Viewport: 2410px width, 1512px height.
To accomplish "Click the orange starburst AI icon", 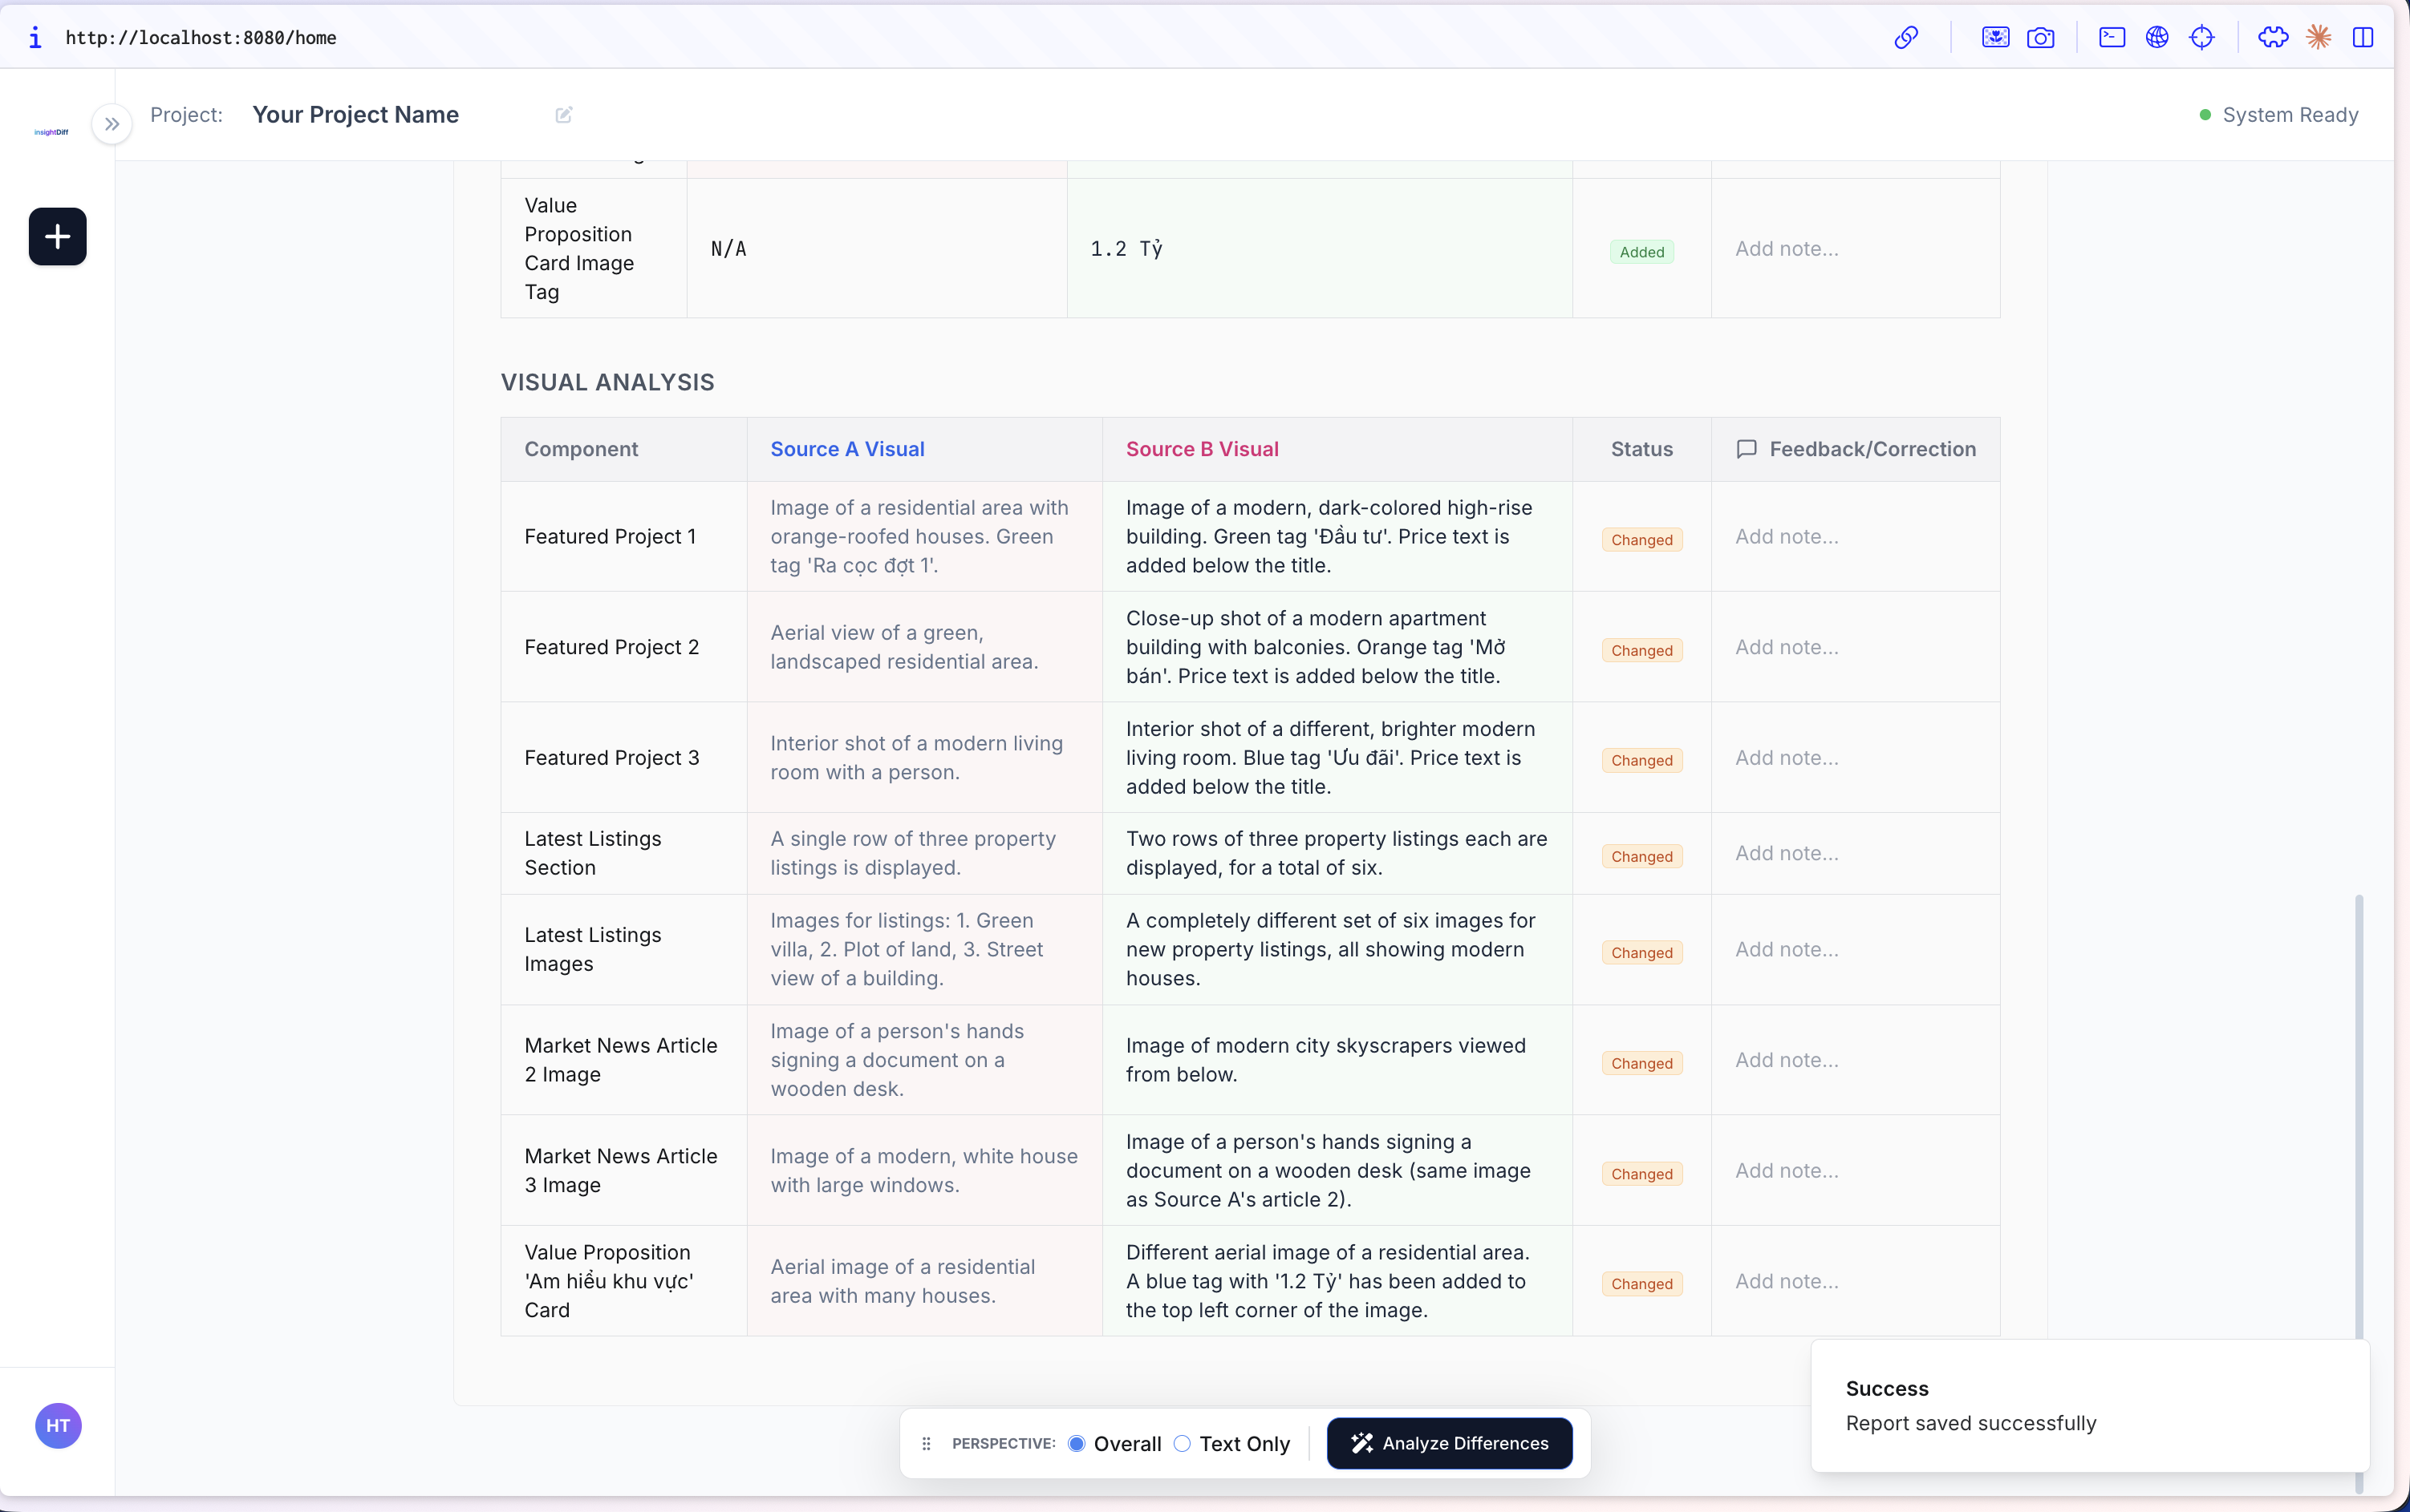I will point(2319,37).
